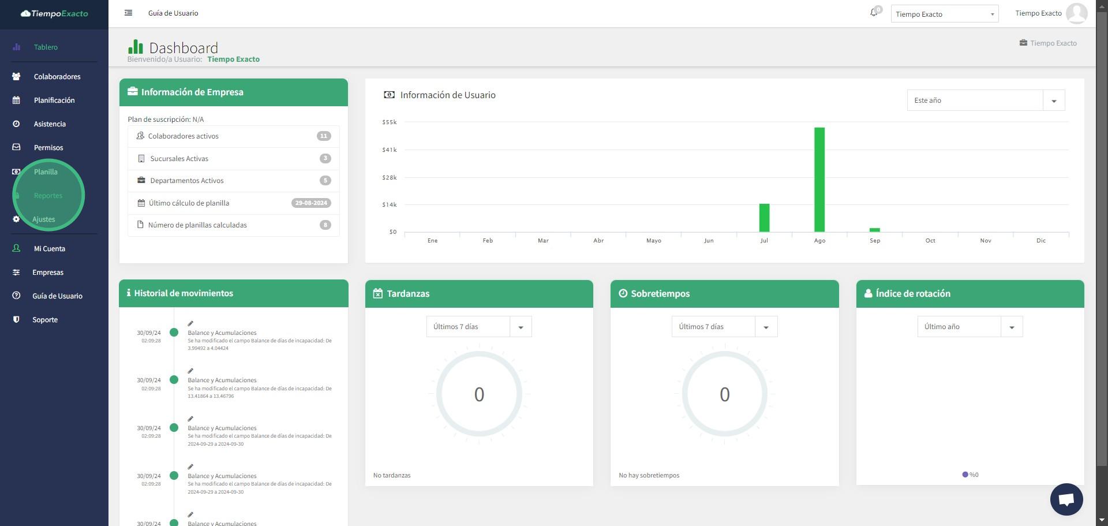Click the hamburger menu toggle icon
Image resolution: width=1108 pixels, height=526 pixels.
tap(128, 13)
